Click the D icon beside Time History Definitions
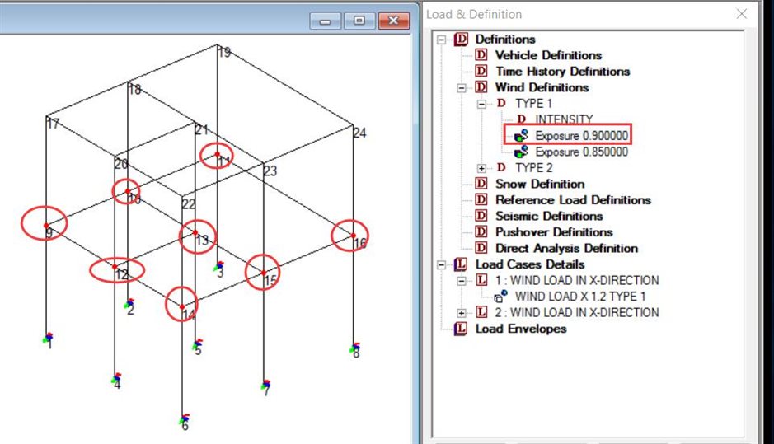The image size is (774, 444). pyautogui.click(x=481, y=72)
